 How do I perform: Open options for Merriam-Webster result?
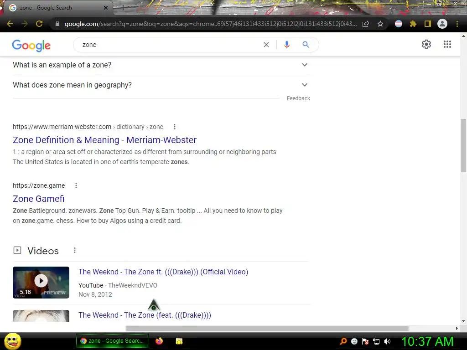click(175, 127)
